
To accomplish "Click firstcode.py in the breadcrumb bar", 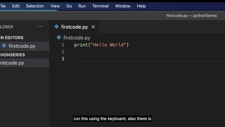I will pos(77,38).
